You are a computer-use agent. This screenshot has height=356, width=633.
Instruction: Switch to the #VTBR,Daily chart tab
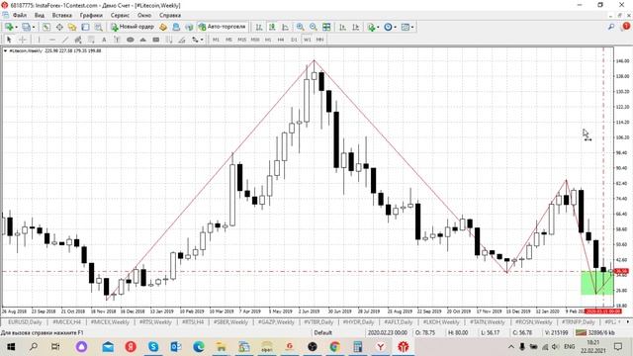[x=318, y=322]
